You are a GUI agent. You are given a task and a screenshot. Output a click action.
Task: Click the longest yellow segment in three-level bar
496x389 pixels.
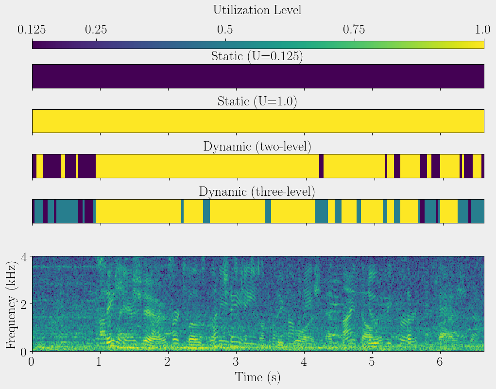tap(138, 211)
